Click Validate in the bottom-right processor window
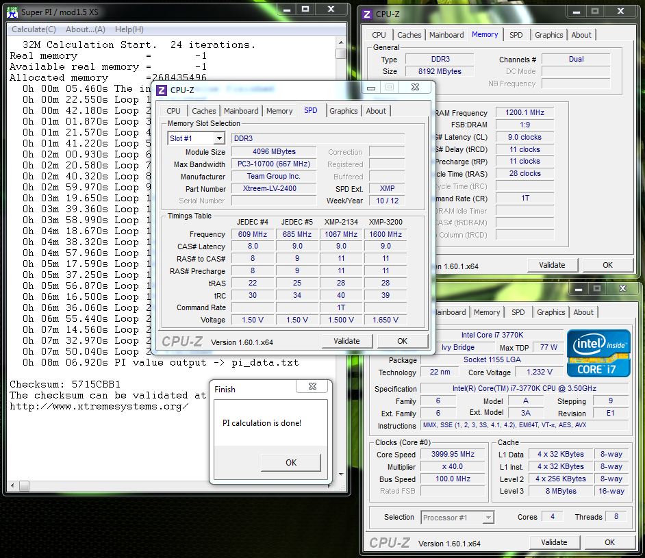This screenshot has width=645, height=558. click(554, 542)
